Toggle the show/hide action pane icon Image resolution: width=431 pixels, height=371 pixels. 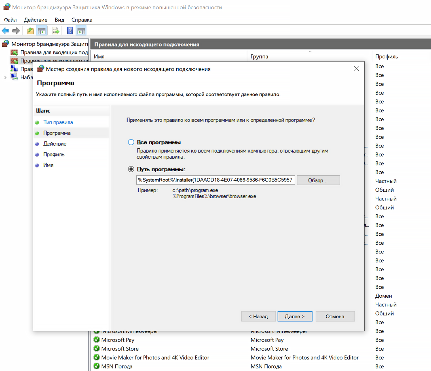click(x=81, y=31)
